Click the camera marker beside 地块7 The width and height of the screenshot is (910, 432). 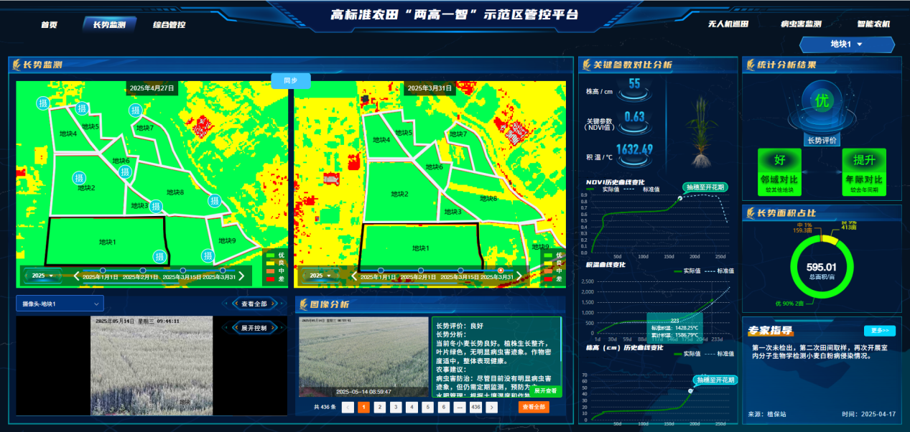(136, 110)
